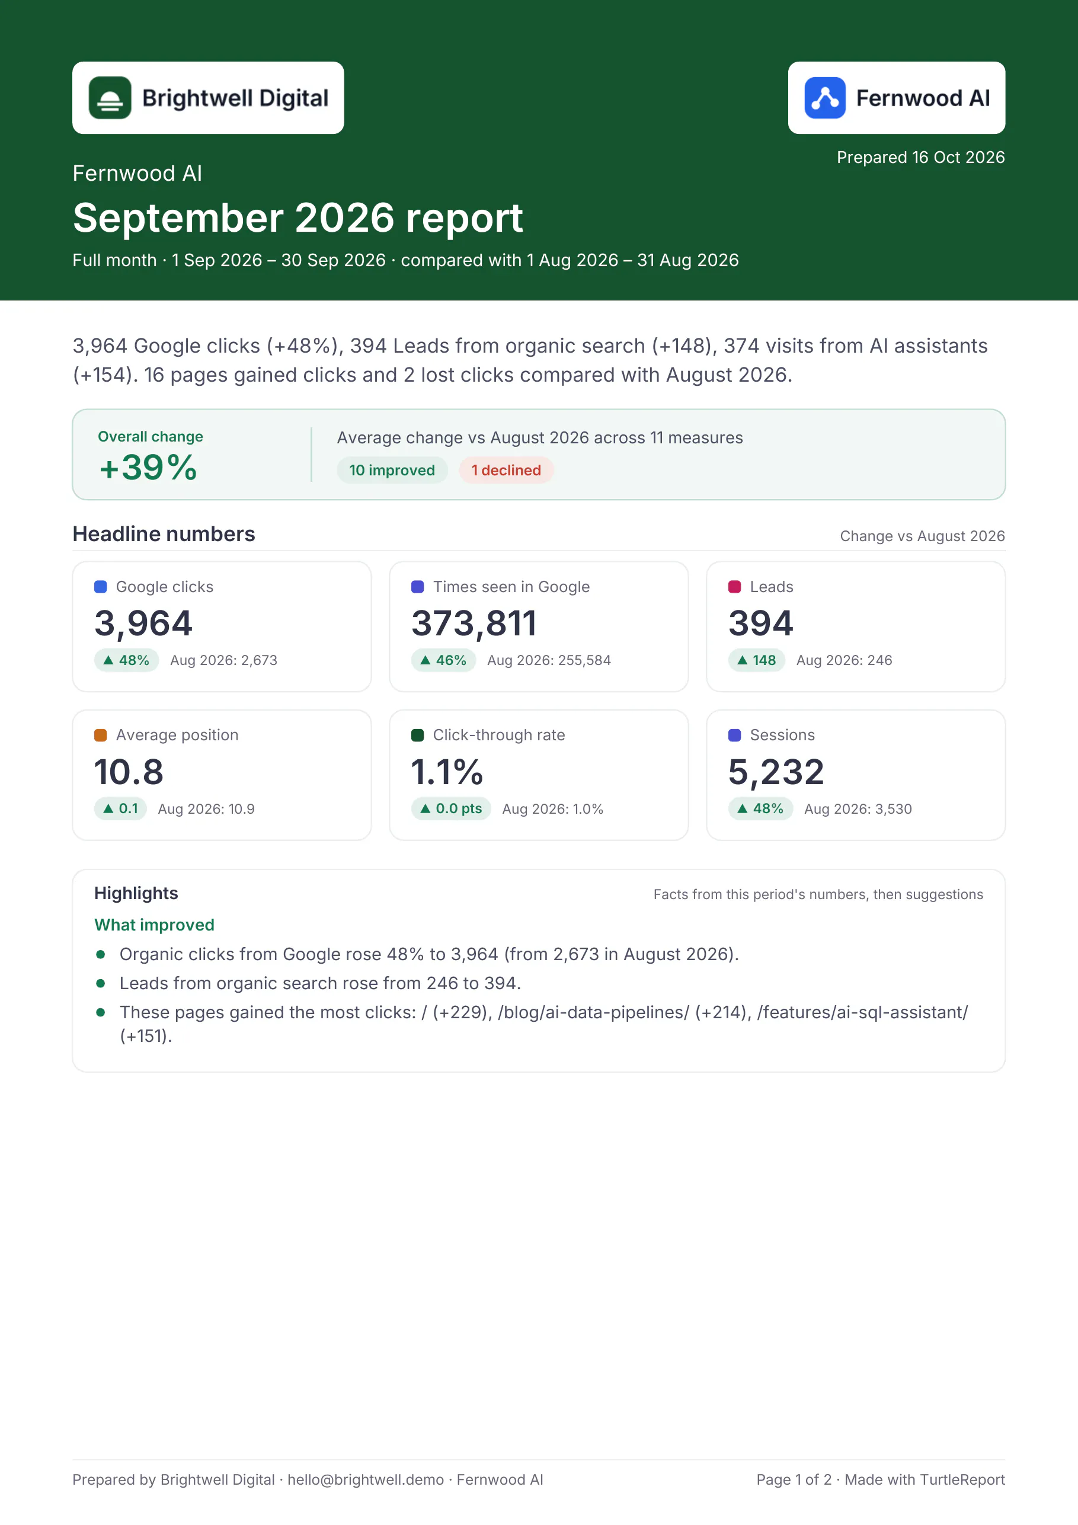Click the 5,232 Sessions value
1078x1525 pixels.
point(776,772)
